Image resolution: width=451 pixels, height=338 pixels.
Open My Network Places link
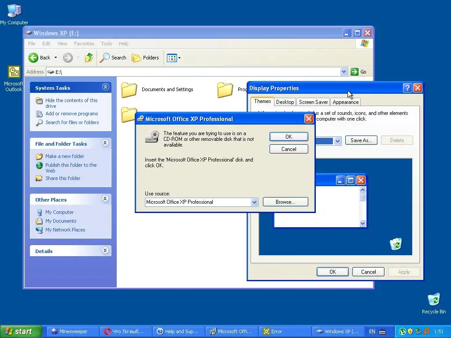(x=65, y=230)
